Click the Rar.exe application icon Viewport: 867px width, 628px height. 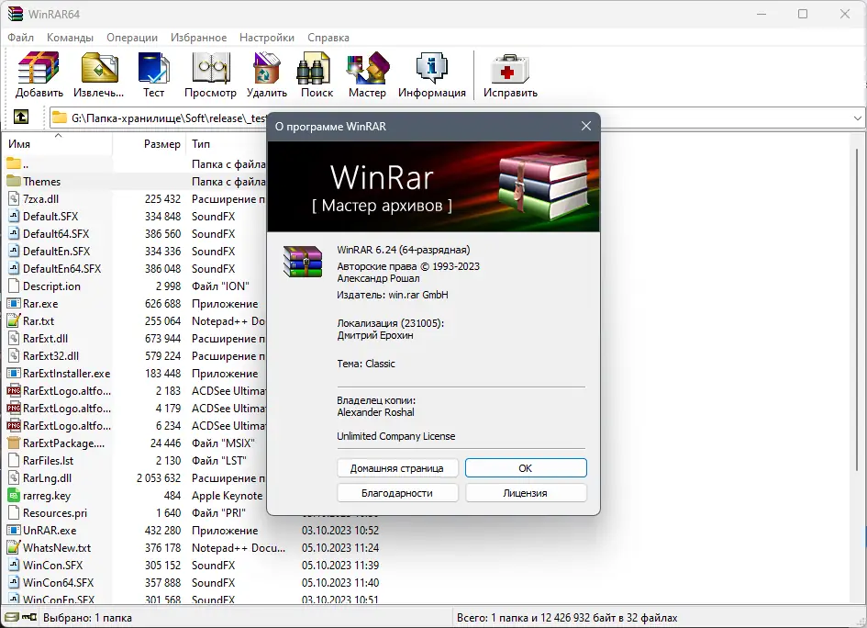[x=13, y=303]
